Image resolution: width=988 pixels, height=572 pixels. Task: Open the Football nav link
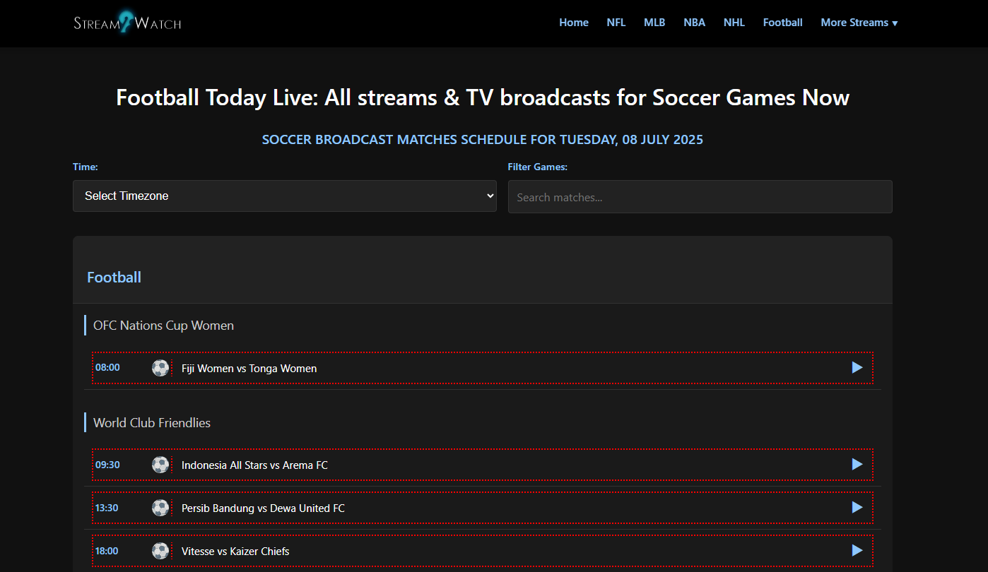(x=783, y=23)
